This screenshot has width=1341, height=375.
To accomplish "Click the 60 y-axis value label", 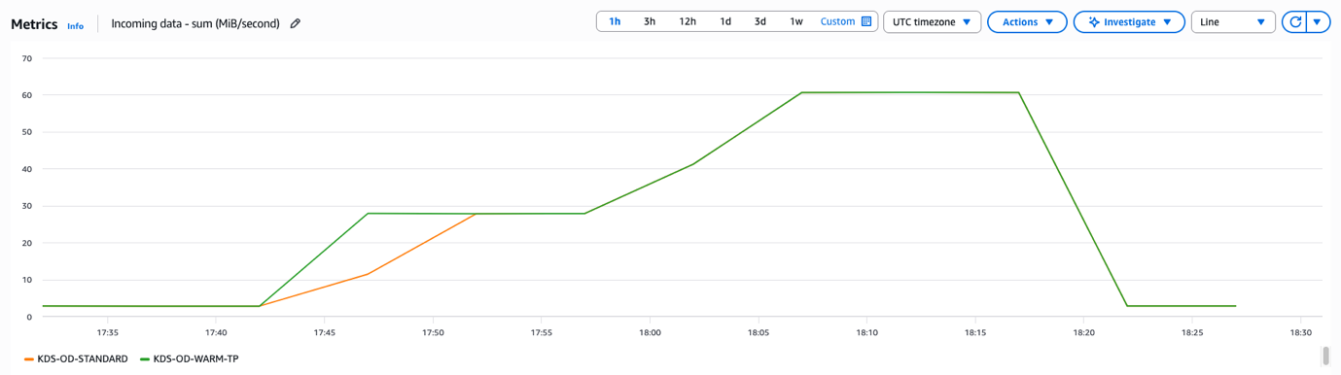I will coord(27,95).
